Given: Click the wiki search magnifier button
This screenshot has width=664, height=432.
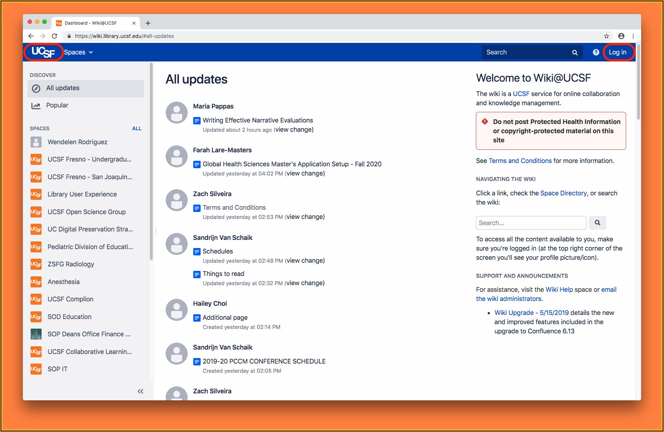Looking at the screenshot, I should (x=597, y=223).
